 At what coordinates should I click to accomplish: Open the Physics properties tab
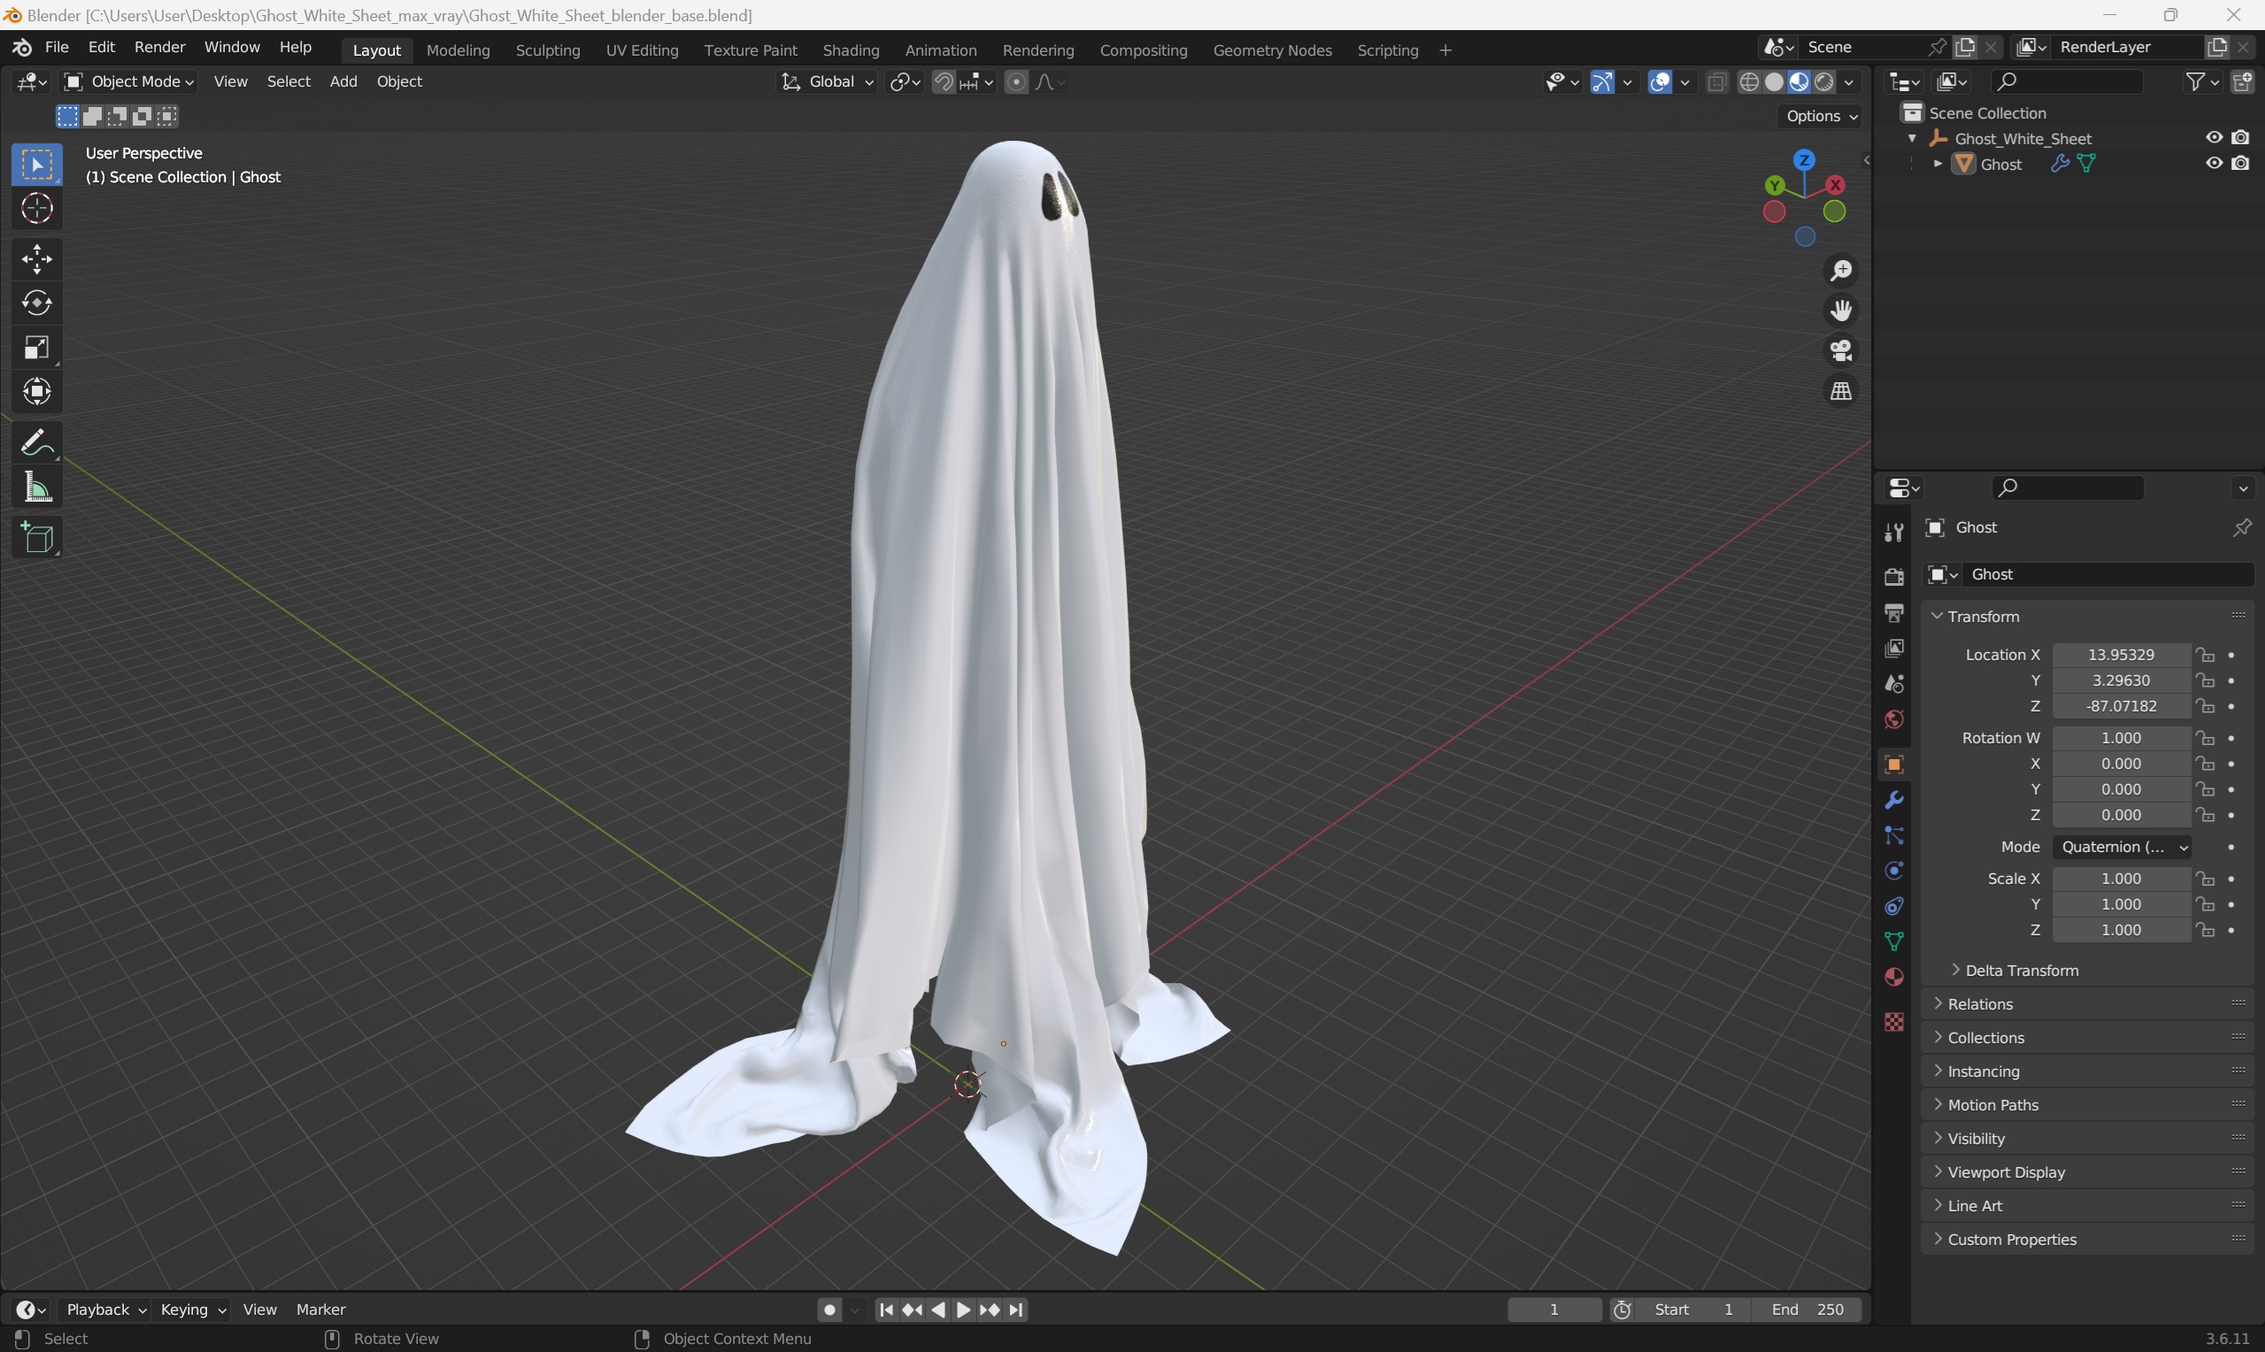[1894, 871]
